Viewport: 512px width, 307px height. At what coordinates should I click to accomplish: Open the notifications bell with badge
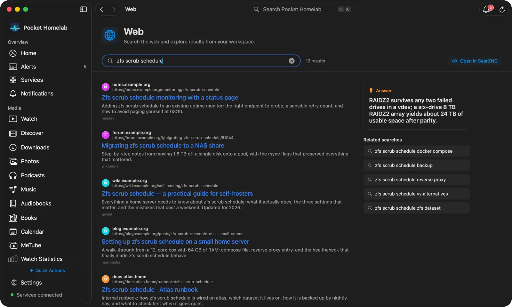(487, 9)
